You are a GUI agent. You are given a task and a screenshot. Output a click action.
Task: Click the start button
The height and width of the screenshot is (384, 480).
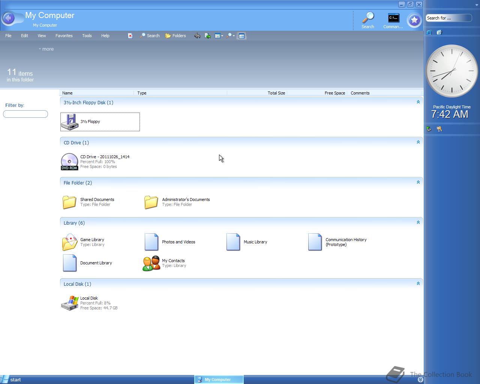pyautogui.click(x=11, y=379)
